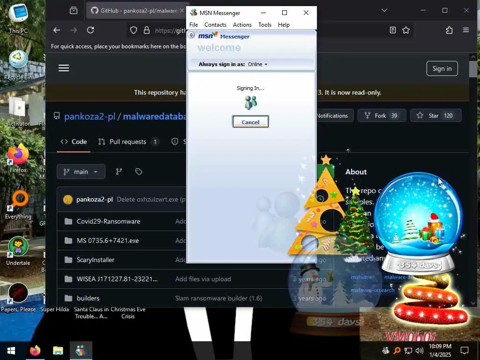Screen dimensions: 480x360
Task: Expand the Online sign-in status dropdown
Action: click(257, 64)
